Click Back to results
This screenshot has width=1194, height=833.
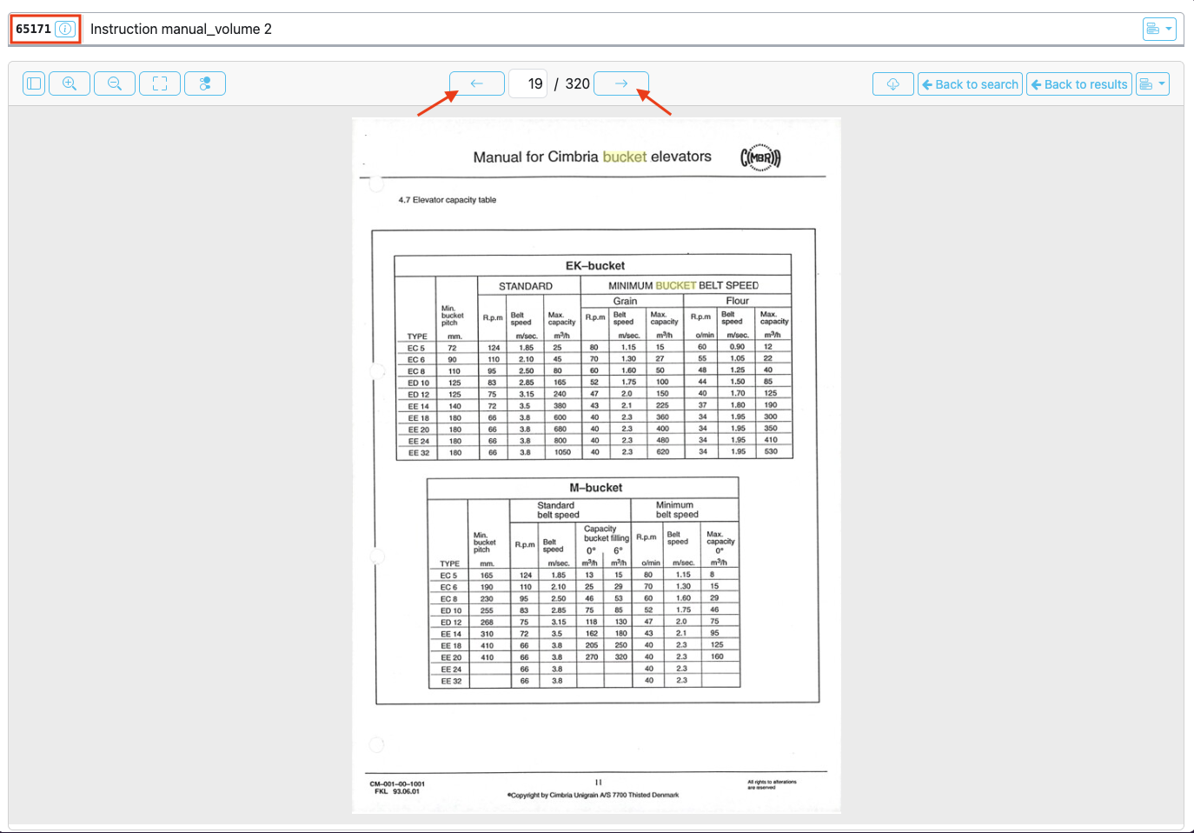(x=1079, y=83)
